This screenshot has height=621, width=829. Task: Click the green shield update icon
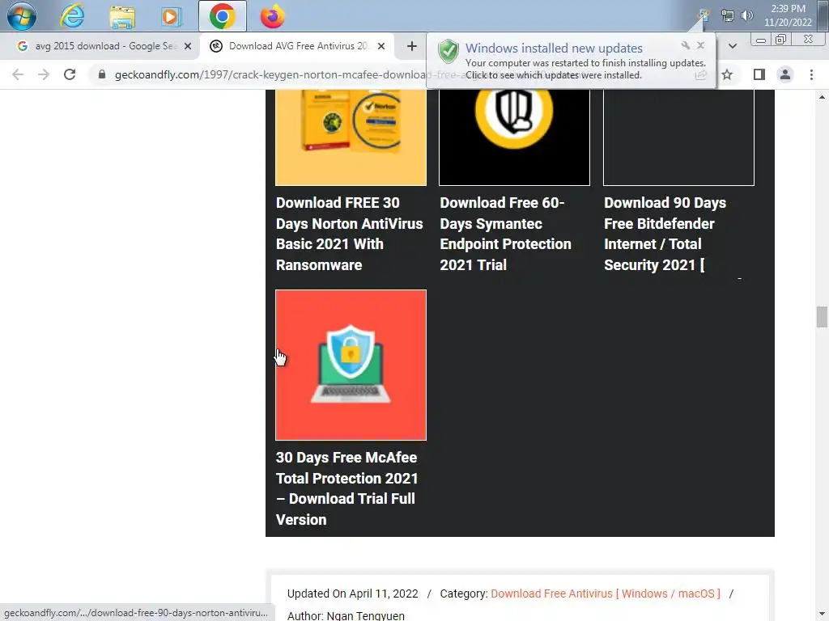pos(449,51)
